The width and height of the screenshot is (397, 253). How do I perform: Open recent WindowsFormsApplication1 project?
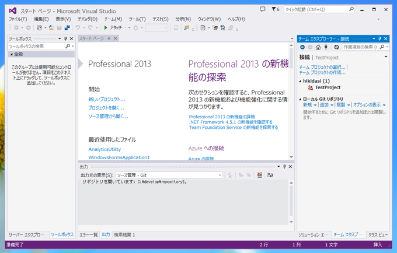point(119,157)
